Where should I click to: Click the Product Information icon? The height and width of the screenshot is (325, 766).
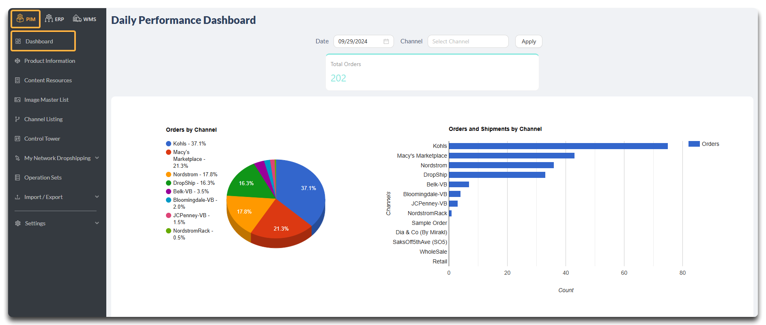click(x=17, y=61)
